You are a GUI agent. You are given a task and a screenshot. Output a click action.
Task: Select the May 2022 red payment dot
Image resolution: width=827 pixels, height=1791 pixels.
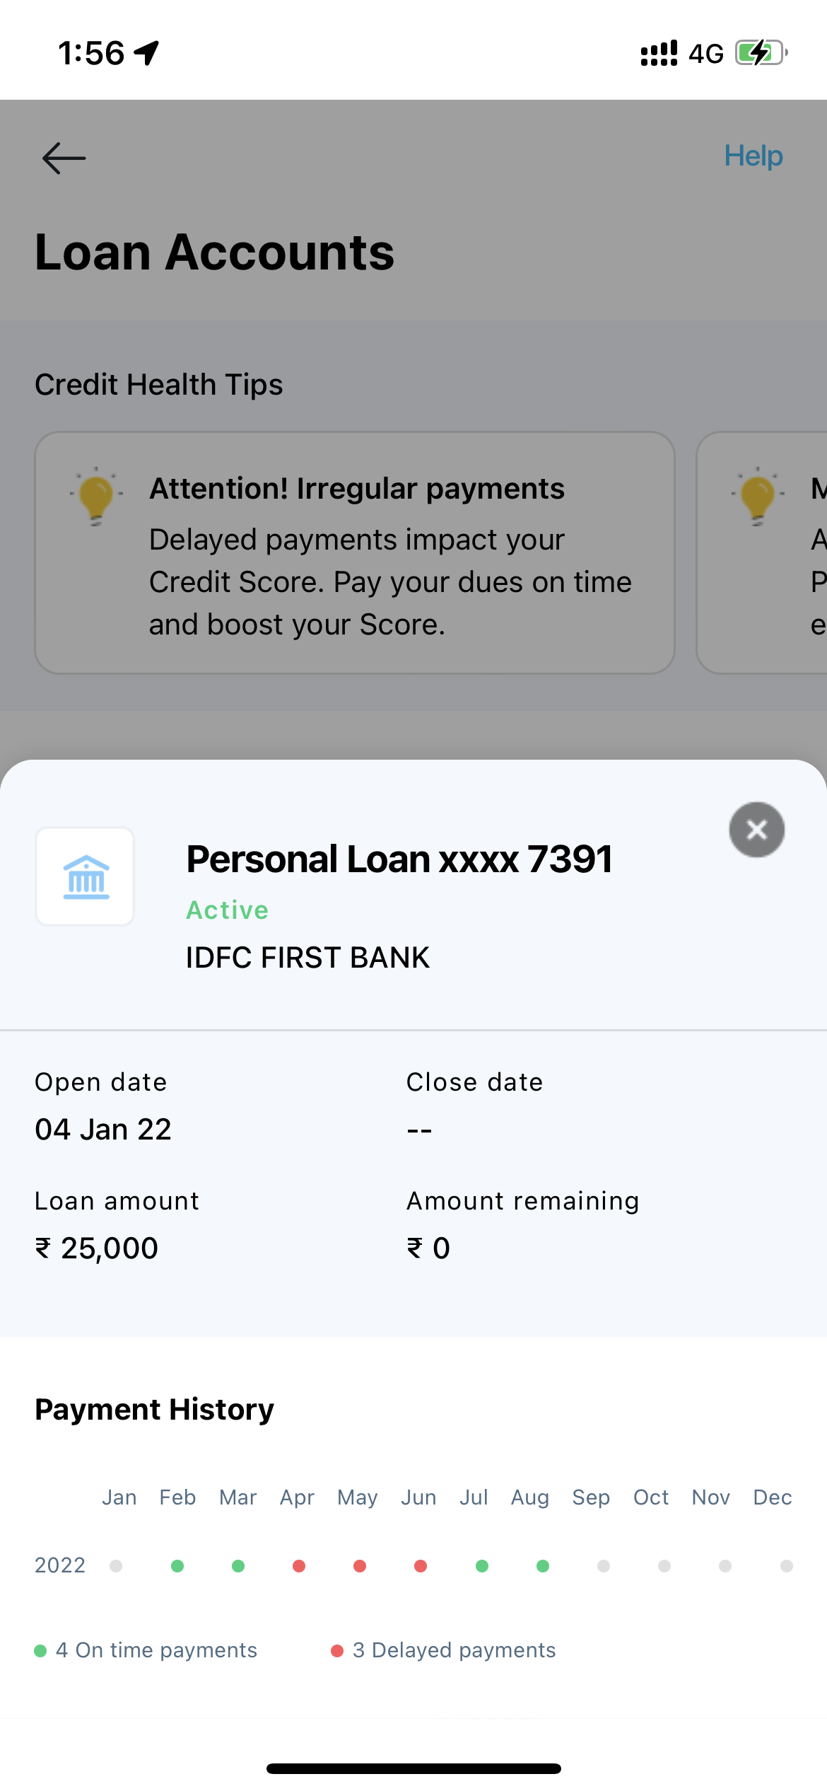360,1566
